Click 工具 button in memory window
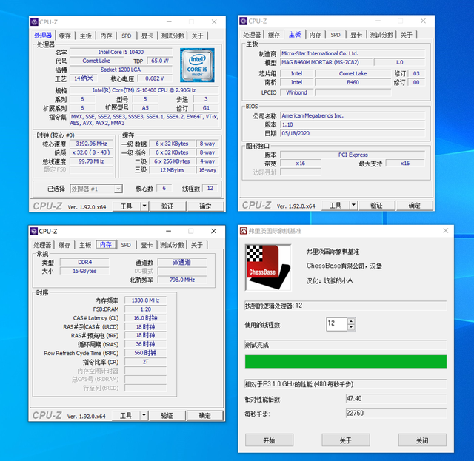Image resolution: width=474 pixels, height=461 pixels. pos(126,415)
